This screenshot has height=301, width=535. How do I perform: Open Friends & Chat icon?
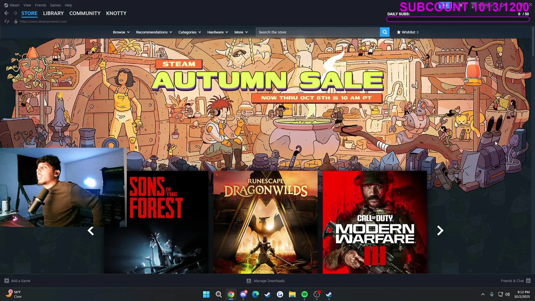(x=528, y=281)
